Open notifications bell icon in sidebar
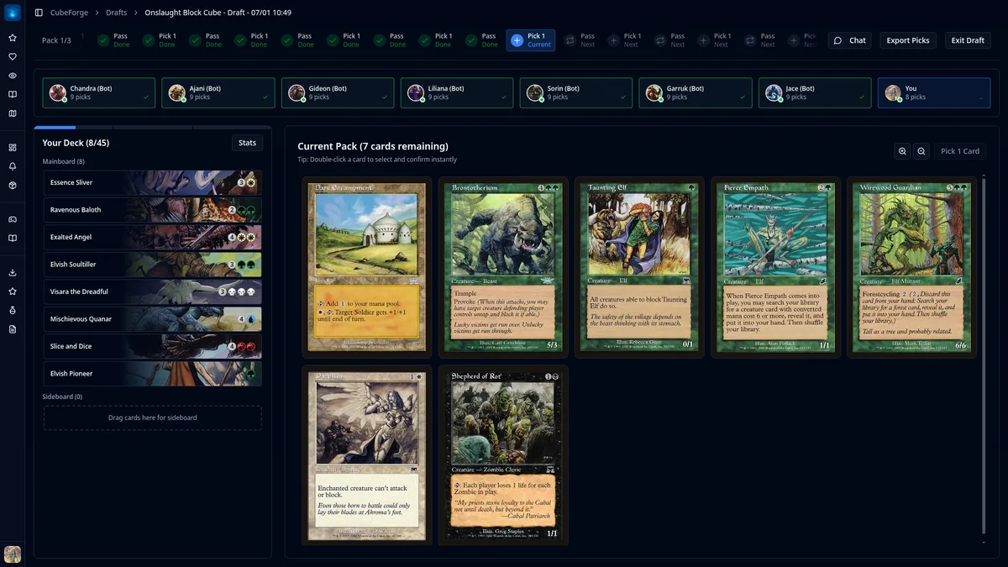Viewport: 1008px width, 567px height. tap(13, 166)
